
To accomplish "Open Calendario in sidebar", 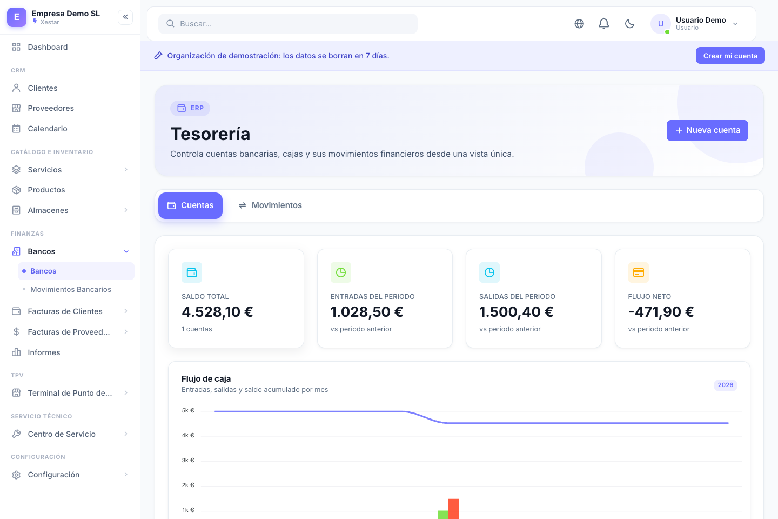I will [70, 129].
